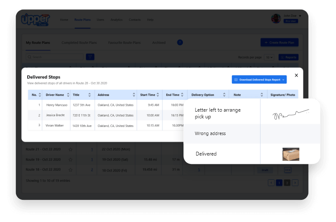Click the Create Route Plan button
The height and width of the screenshot is (222, 336).
(279, 42)
